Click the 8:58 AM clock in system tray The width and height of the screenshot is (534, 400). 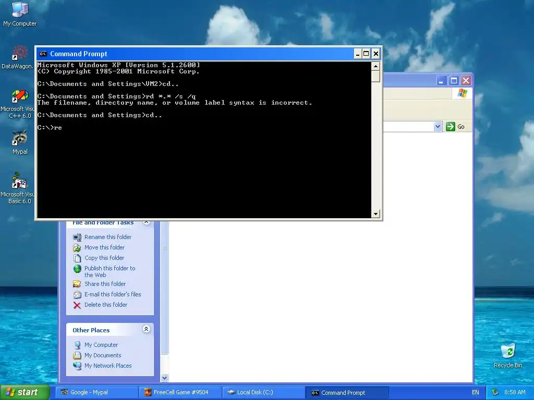(515, 392)
